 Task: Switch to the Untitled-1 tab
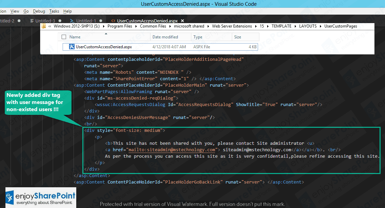point(86,21)
